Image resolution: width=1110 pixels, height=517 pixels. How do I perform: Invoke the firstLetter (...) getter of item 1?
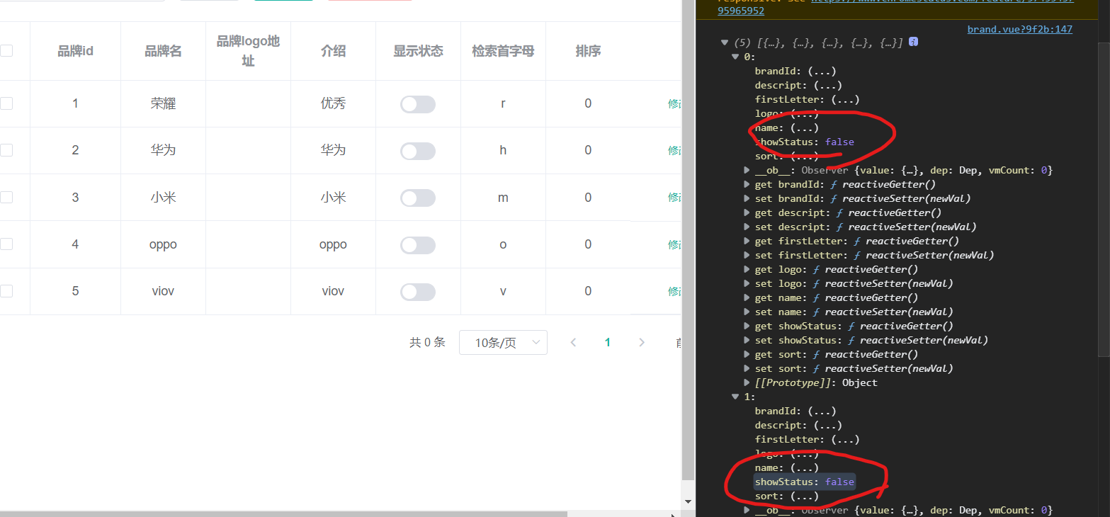(x=846, y=439)
